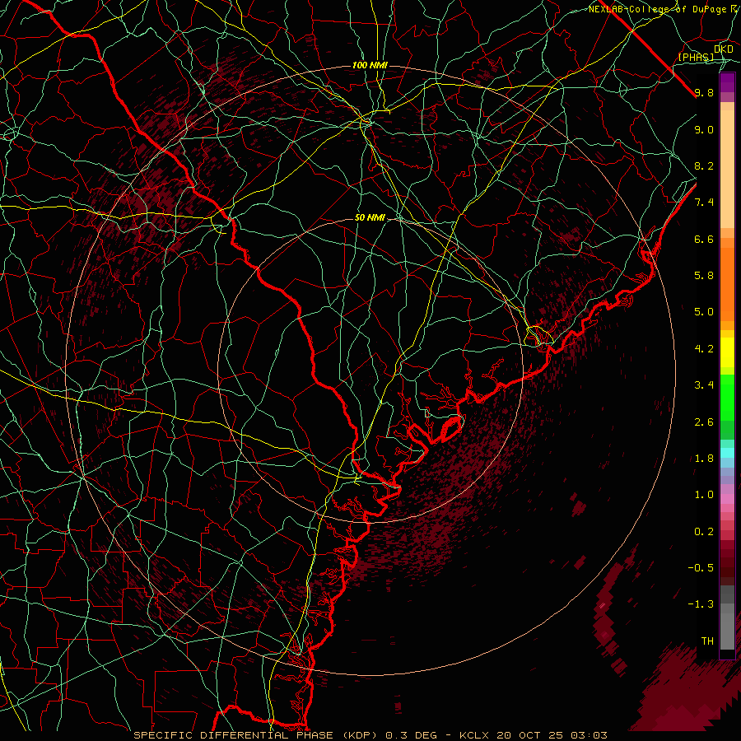Click the 0.2 scale value

pyautogui.click(x=704, y=532)
